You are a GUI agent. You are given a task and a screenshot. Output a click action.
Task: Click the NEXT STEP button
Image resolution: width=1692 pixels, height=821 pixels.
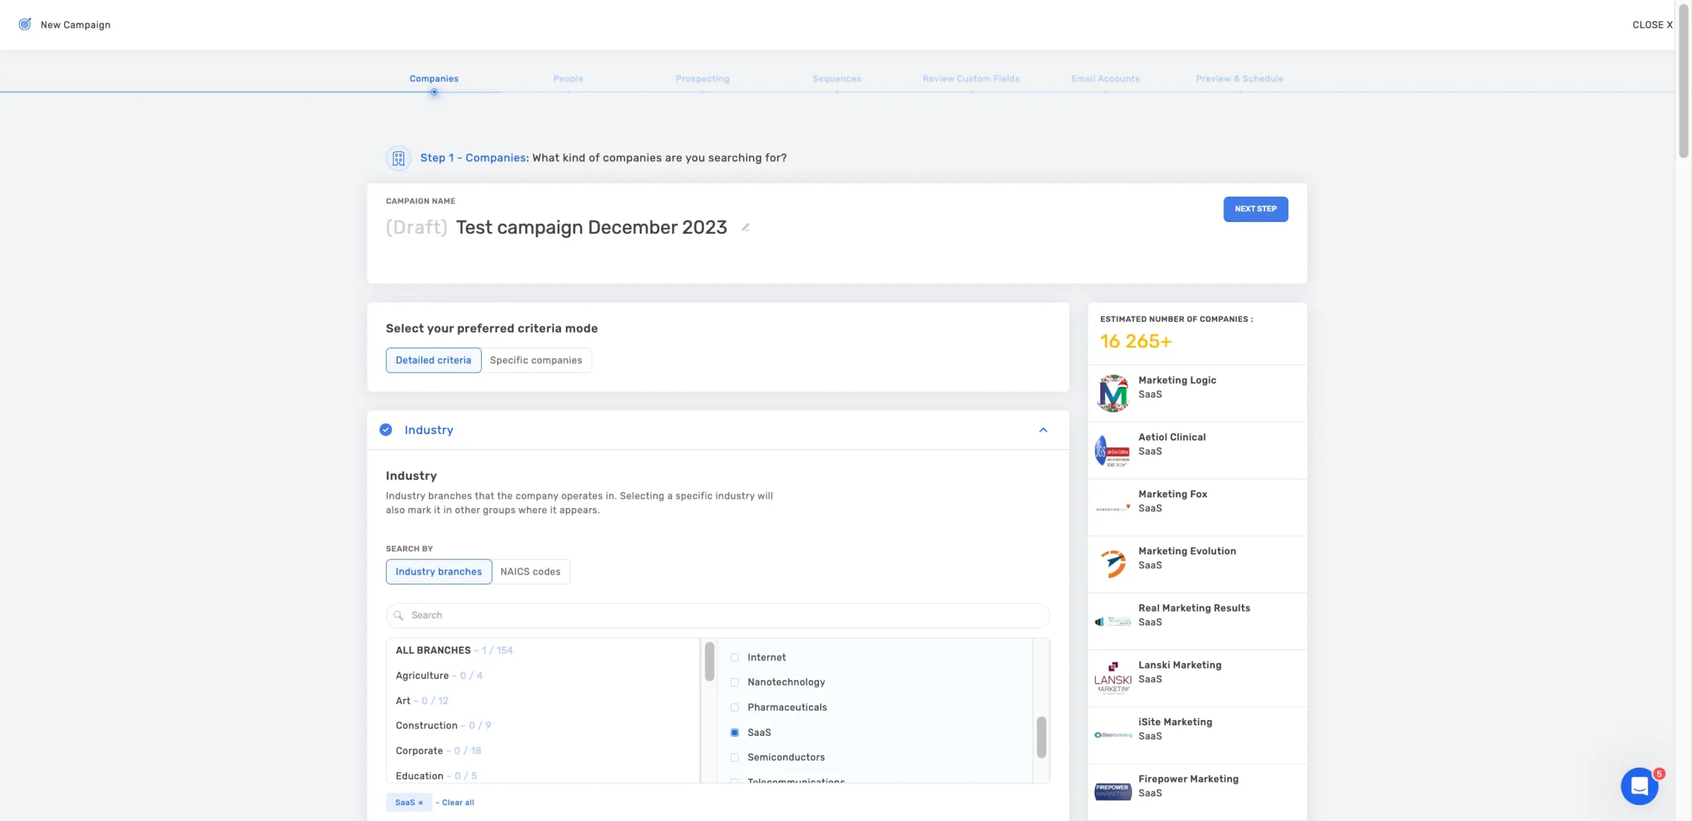[x=1255, y=209]
